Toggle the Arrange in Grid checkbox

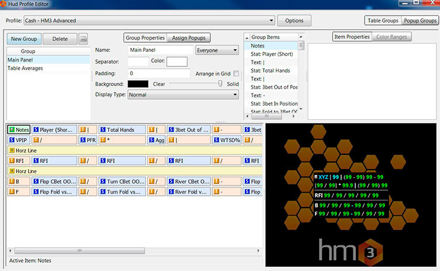[x=236, y=74]
